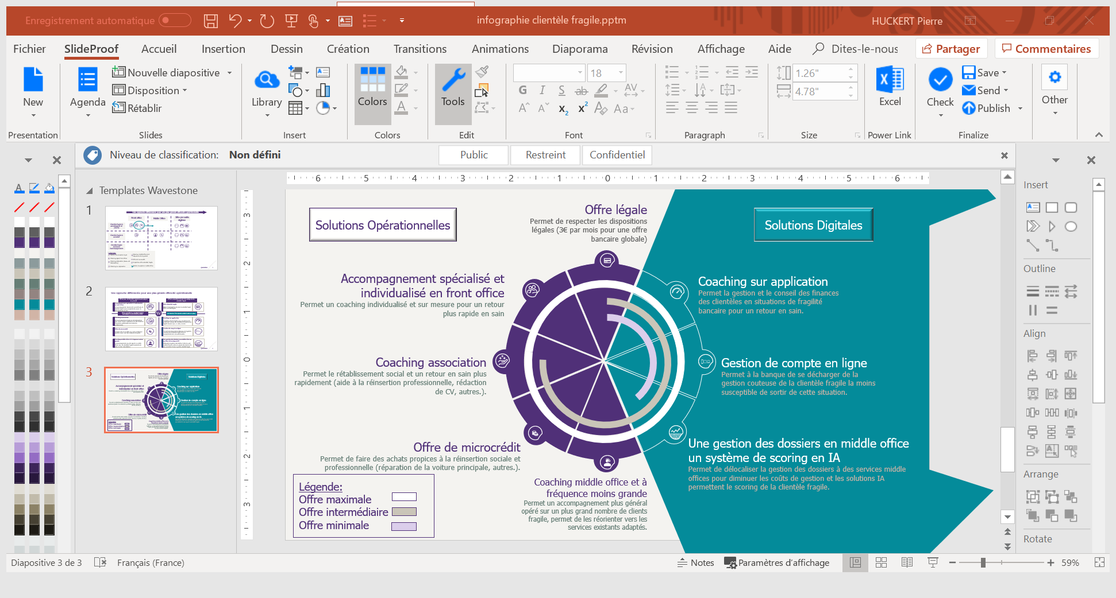
Task: Open the SlideProof Library
Action: click(x=267, y=92)
